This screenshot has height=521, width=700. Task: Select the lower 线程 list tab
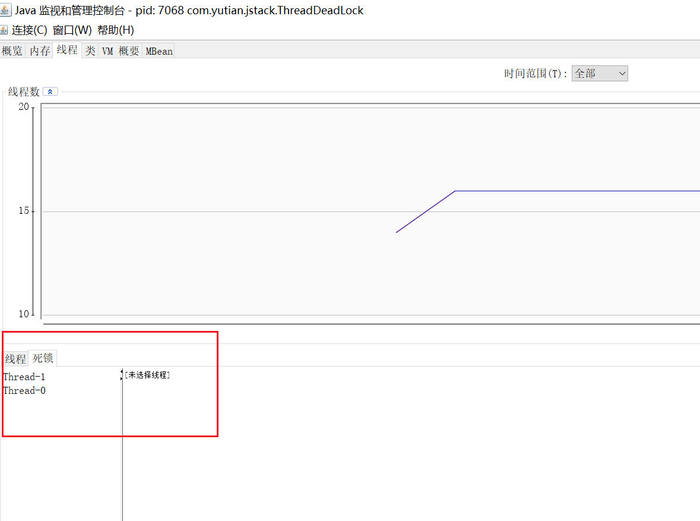15,359
